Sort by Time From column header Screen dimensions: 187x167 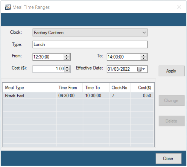click(x=69, y=88)
